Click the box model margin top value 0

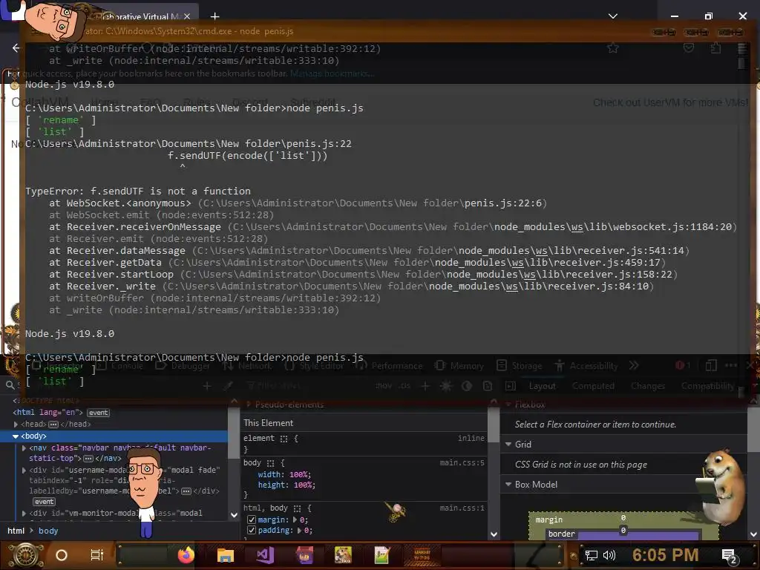click(x=623, y=517)
